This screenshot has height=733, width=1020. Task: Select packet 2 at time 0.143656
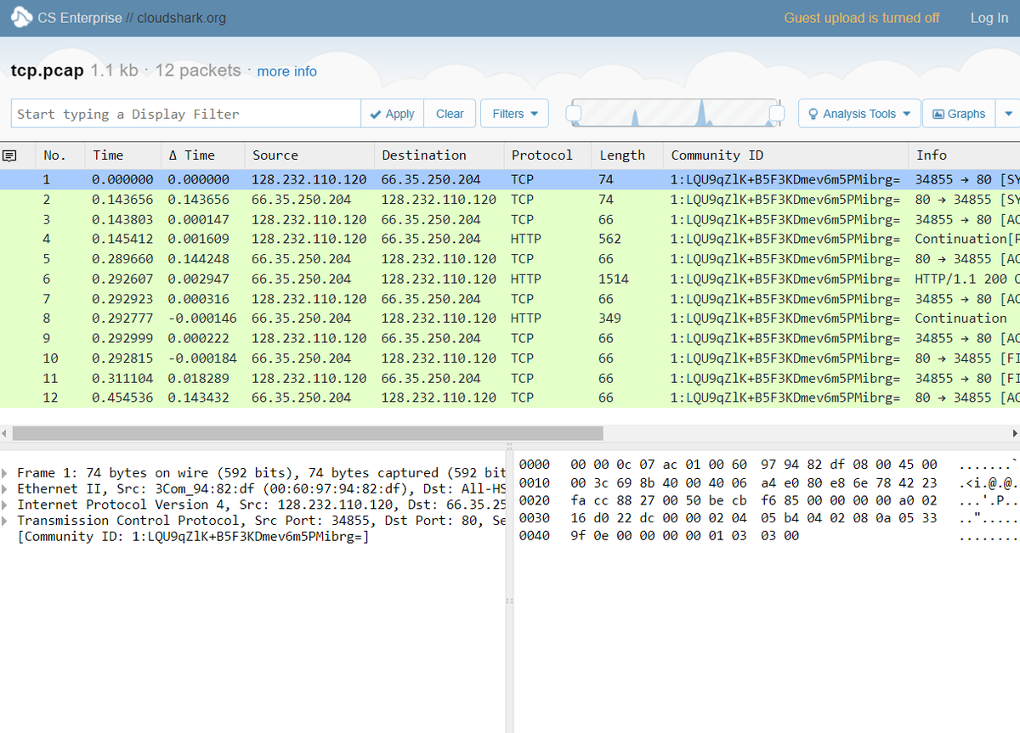click(x=510, y=200)
